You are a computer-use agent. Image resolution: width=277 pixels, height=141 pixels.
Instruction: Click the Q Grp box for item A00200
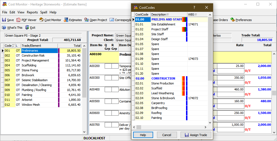pos(108,66)
